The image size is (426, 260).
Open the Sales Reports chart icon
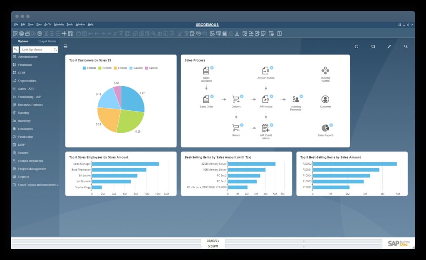pos(325,128)
